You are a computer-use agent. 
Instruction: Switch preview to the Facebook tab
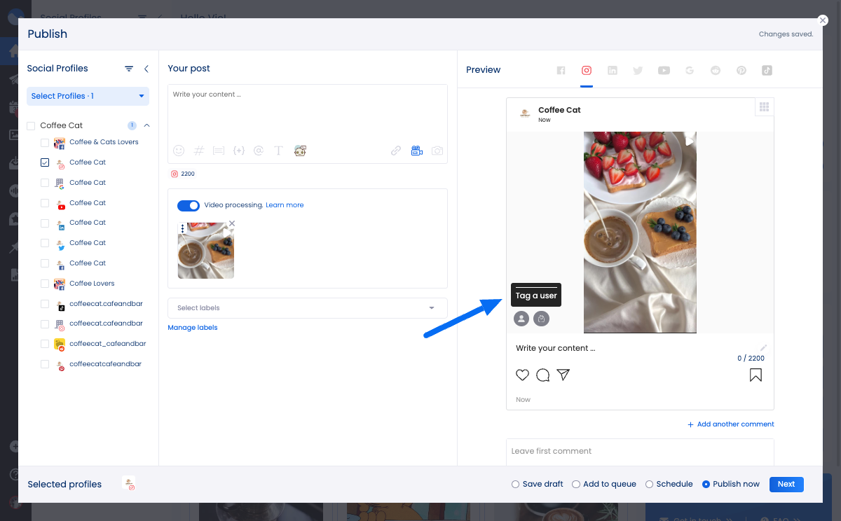pyautogui.click(x=561, y=70)
